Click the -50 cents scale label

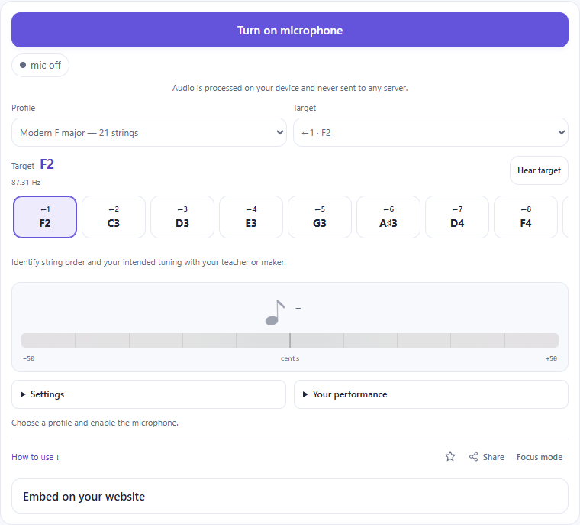tap(28, 358)
